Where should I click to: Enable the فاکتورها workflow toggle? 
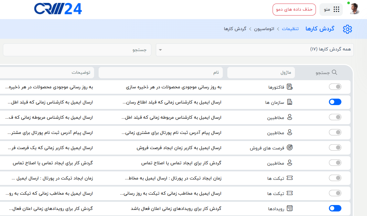pyautogui.click(x=335, y=87)
